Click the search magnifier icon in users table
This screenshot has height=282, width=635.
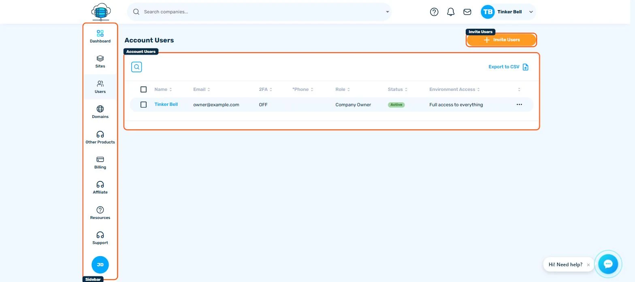136,67
